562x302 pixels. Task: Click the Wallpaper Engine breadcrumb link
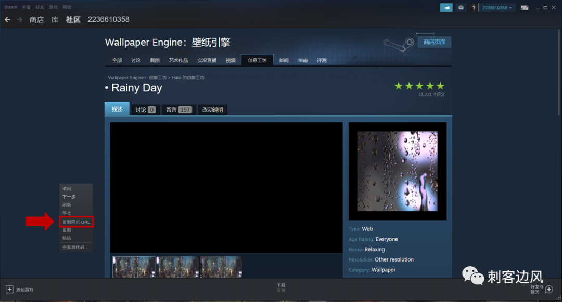point(126,77)
